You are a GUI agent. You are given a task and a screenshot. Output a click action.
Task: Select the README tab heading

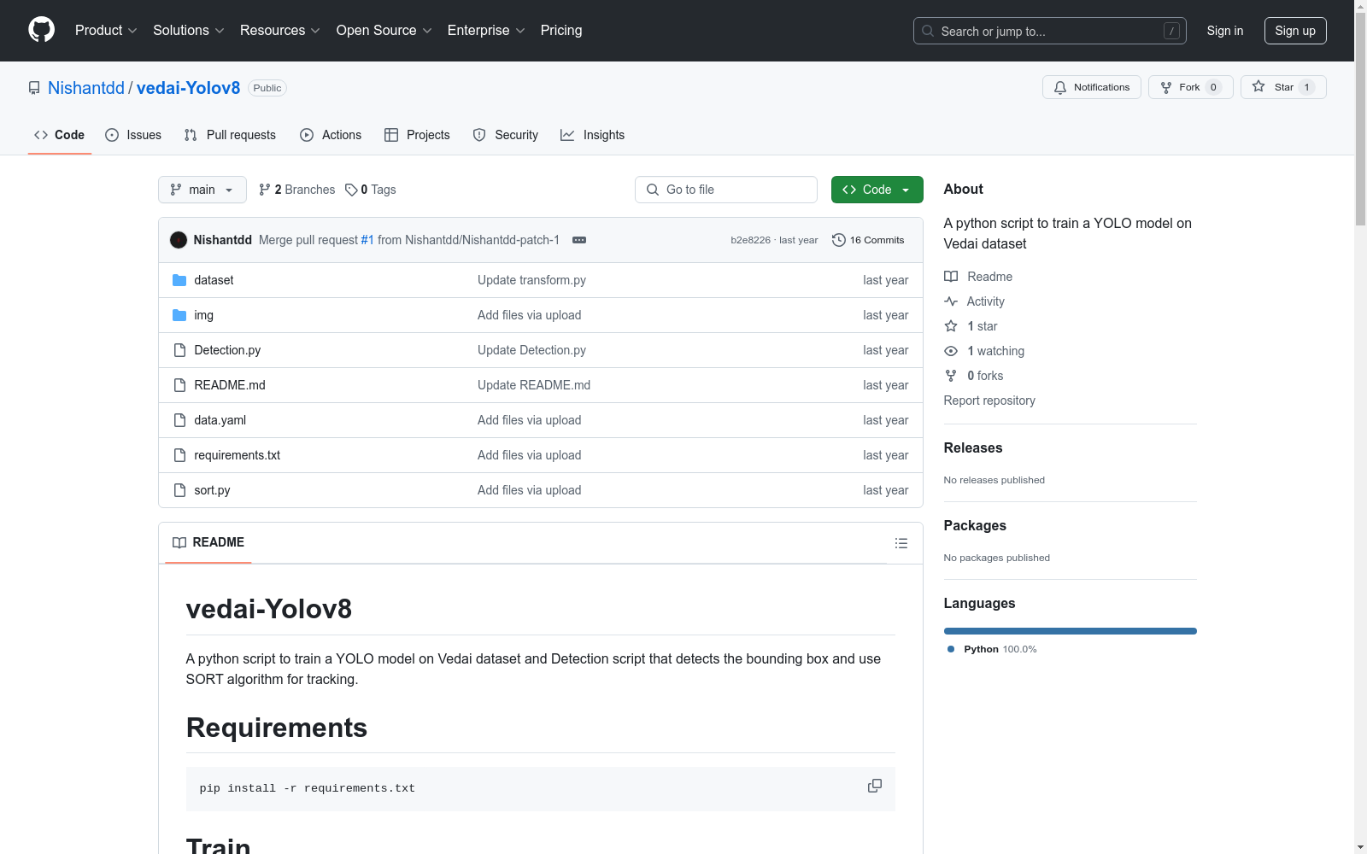(x=208, y=542)
